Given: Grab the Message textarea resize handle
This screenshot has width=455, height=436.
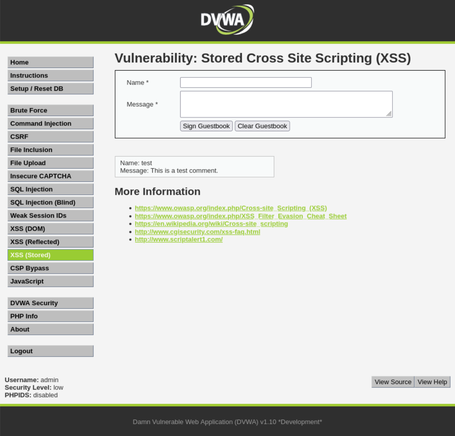Looking at the screenshot, I should 389,114.
